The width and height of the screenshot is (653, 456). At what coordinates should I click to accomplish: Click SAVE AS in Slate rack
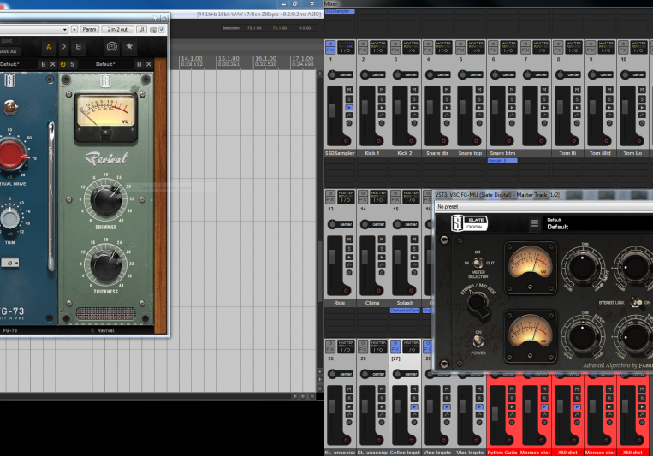[x=8, y=51]
